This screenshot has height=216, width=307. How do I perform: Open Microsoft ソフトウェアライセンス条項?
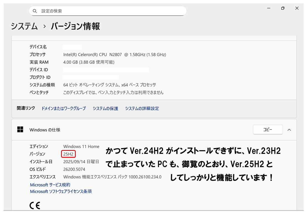61,191
